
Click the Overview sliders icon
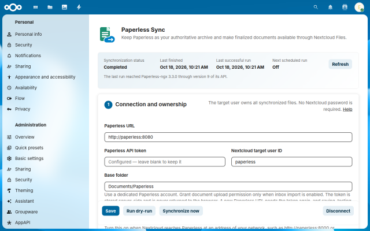point(9,137)
